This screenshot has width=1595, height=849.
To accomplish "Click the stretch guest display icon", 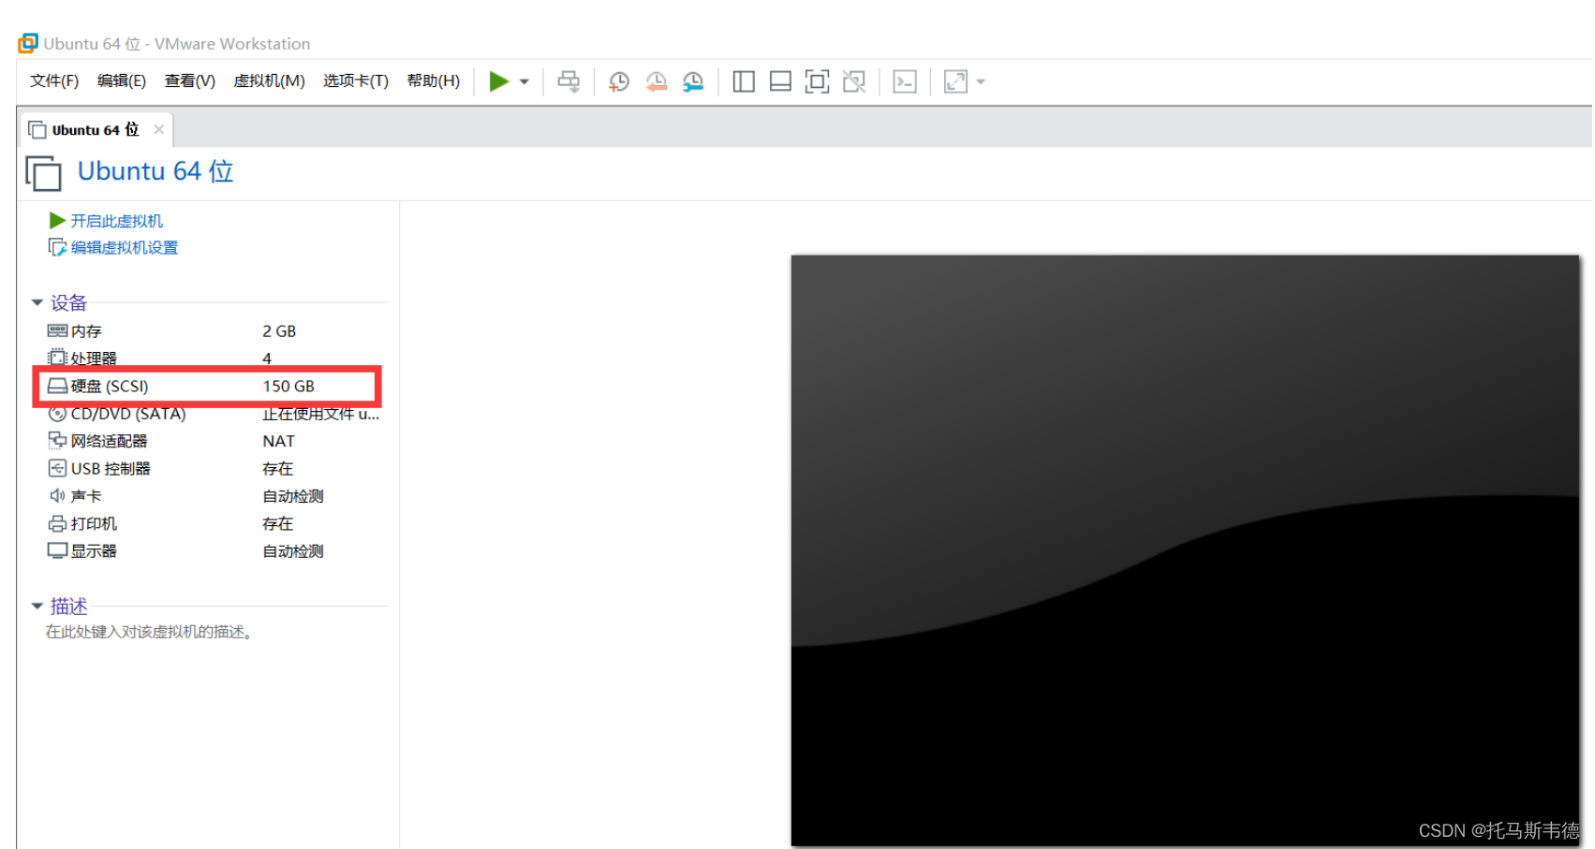I will [955, 81].
